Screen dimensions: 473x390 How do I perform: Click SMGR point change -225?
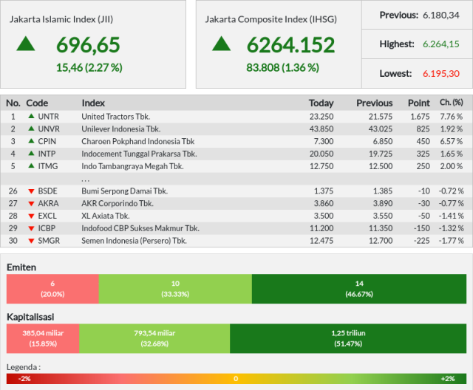click(x=421, y=241)
